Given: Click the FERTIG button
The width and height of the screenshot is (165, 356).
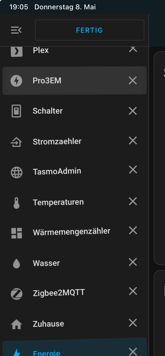Looking at the screenshot, I should click(x=89, y=30).
